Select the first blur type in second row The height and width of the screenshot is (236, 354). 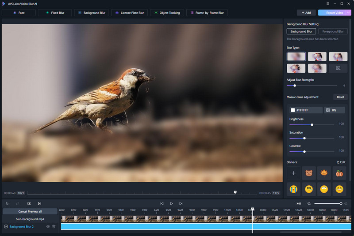click(296, 68)
